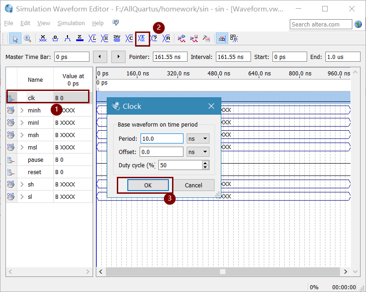Open Help menu

click(98, 23)
